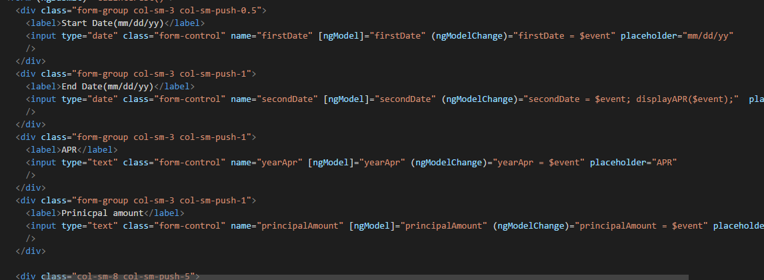The image size is (764, 280).
Task: Place cursor on name="firstDate" attribute value
Action: [x=287, y=36]
